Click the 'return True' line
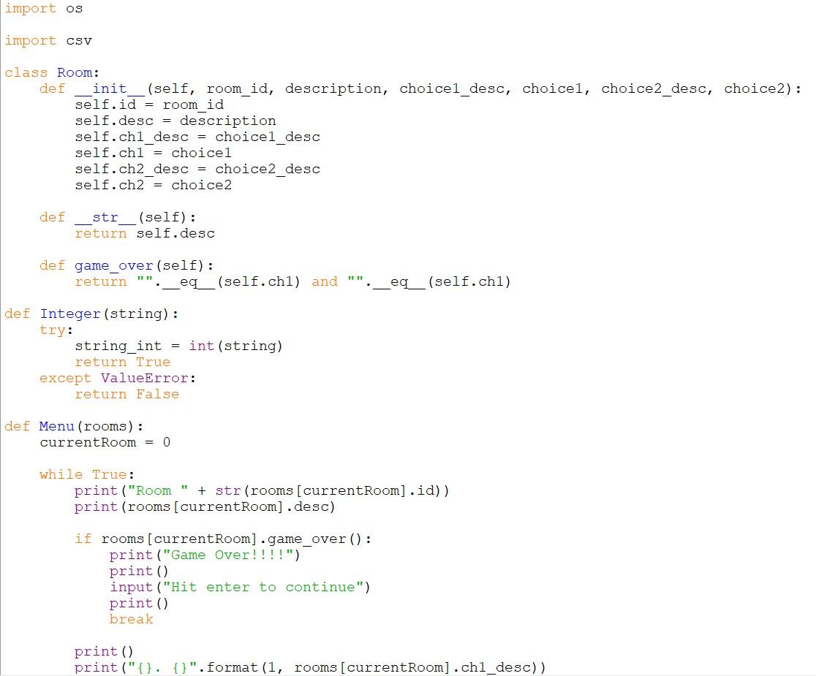 (122, 362)
